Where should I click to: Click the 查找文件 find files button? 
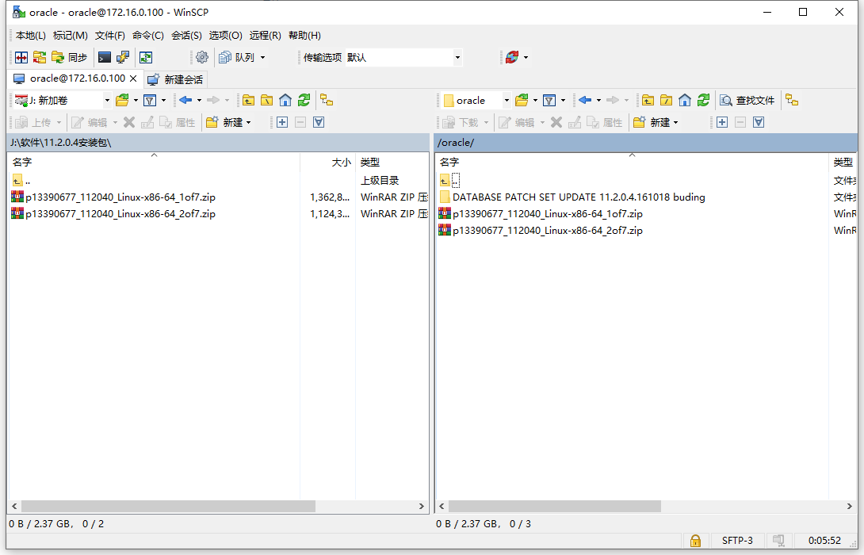747,101
